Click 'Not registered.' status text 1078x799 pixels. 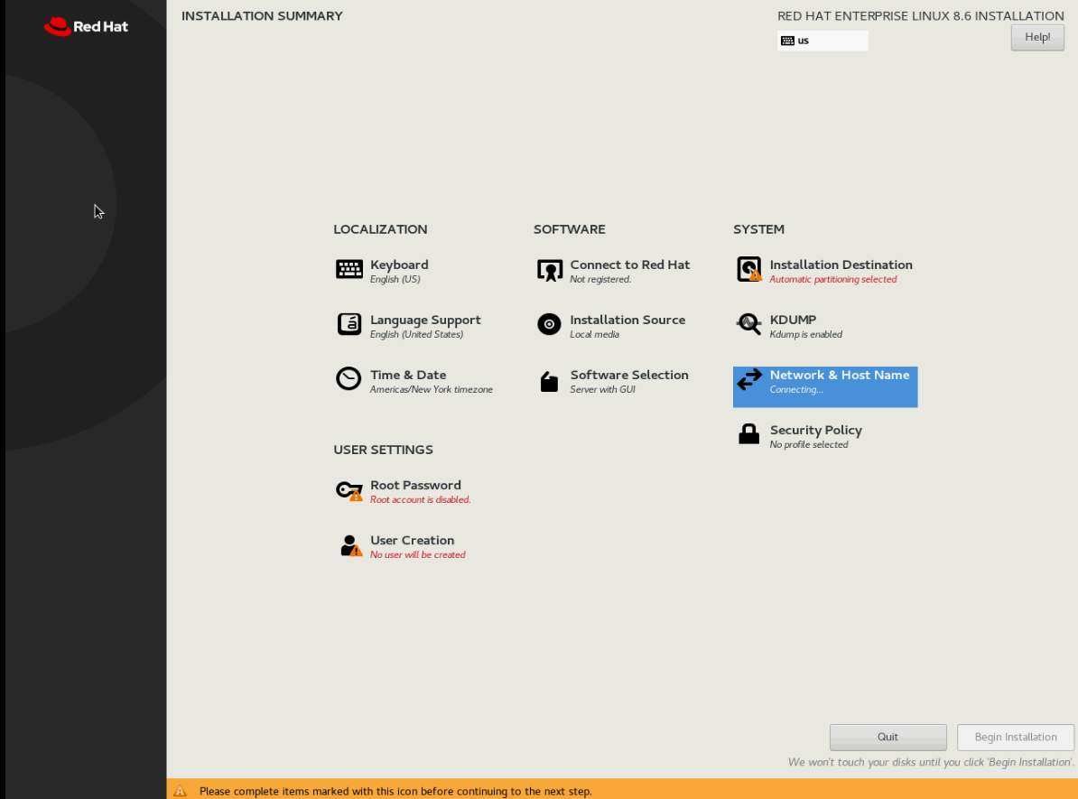pos(600,279)
